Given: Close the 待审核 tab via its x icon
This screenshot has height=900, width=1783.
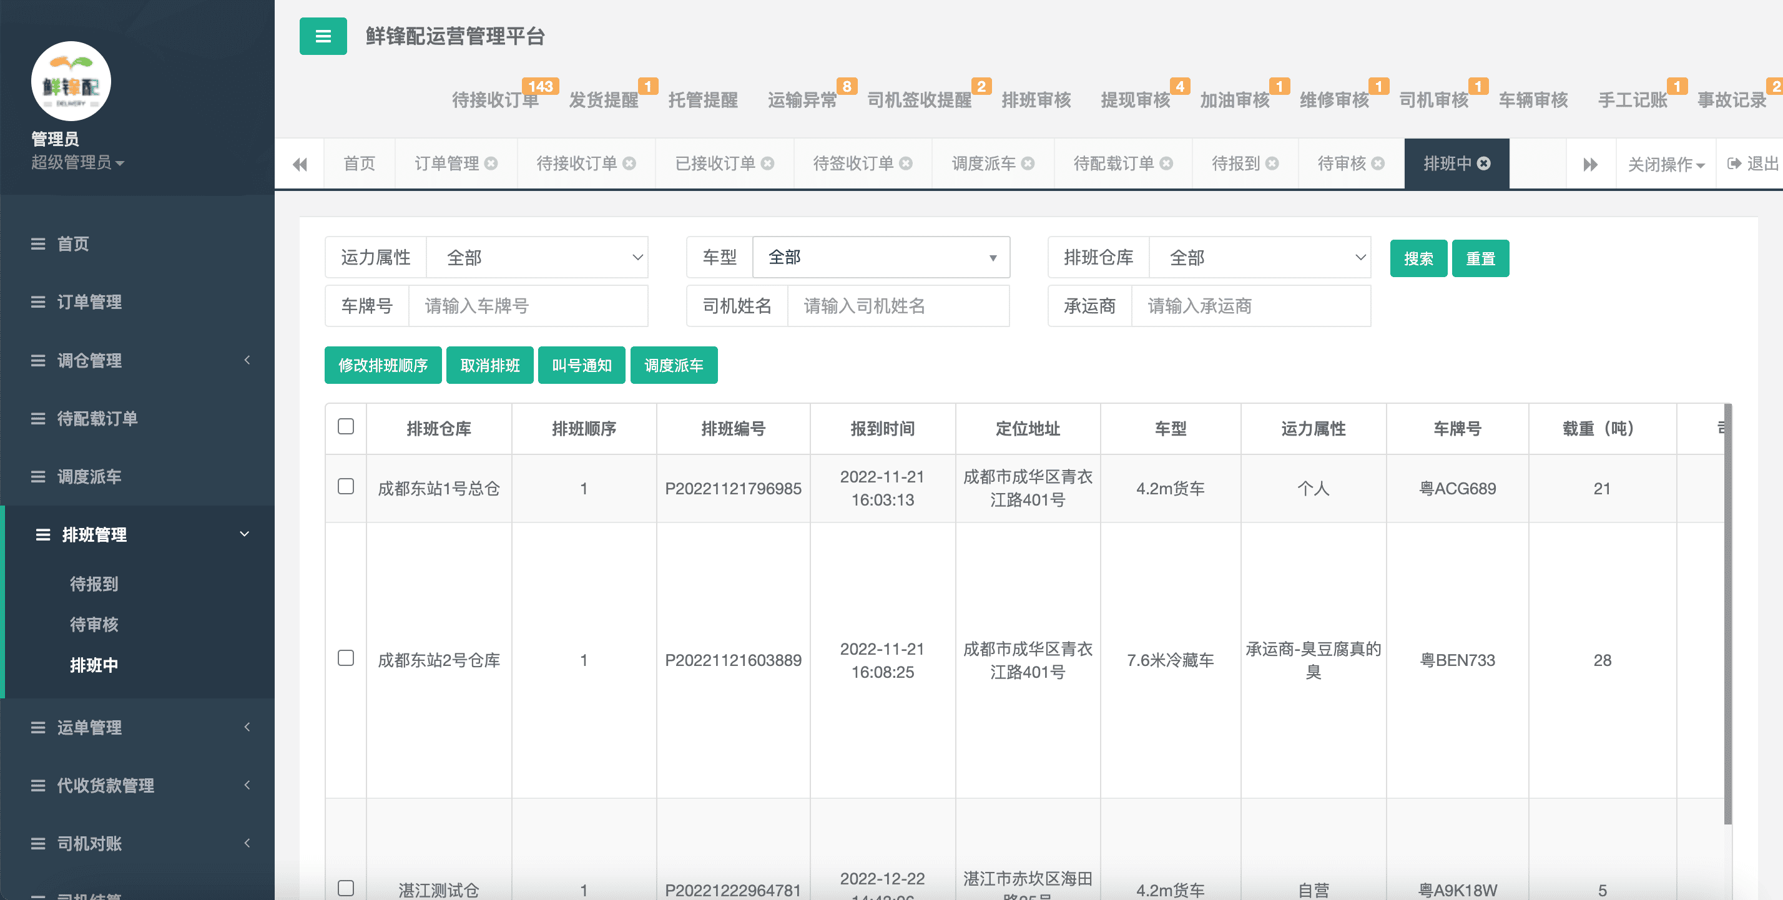Looking at the screenshot, I should click(1378, 164).
